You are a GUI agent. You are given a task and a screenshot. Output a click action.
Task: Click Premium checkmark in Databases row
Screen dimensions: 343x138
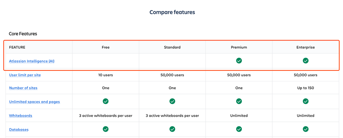point(239,129)
